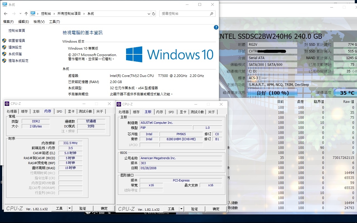357x223 pixels.
Task: Open 進階系統設定 link
Action: (18, 61)
